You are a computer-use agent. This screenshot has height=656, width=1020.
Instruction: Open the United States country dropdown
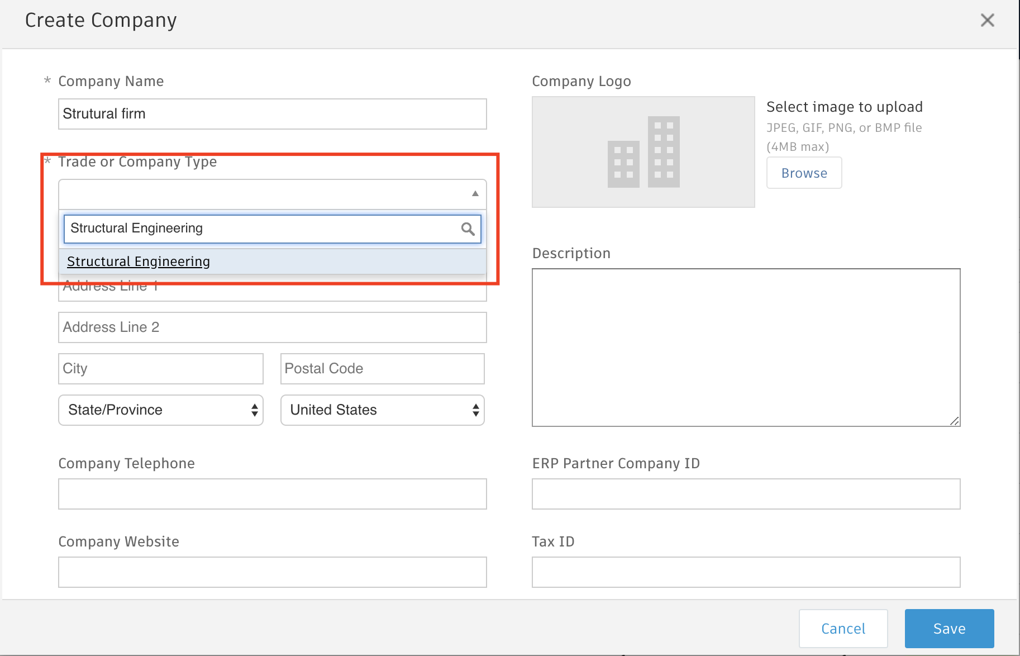pyautogui.click(x=382, y=410)
